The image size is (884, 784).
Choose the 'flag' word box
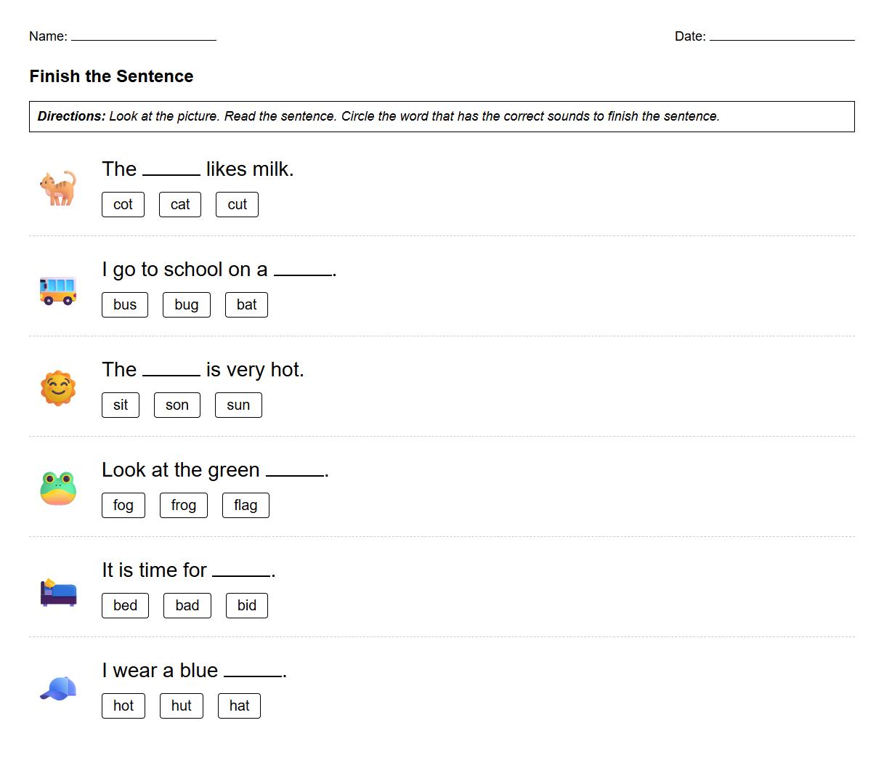[x=246, y=506]
